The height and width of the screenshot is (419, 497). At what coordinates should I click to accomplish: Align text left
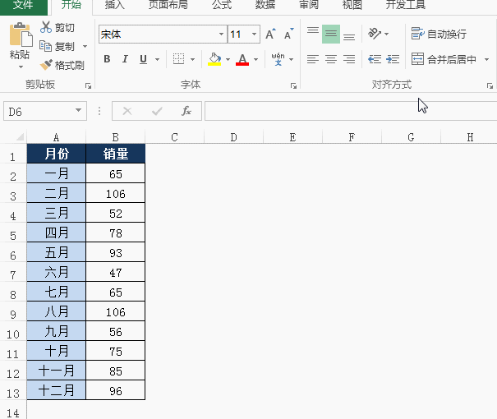tap(313, 59)
